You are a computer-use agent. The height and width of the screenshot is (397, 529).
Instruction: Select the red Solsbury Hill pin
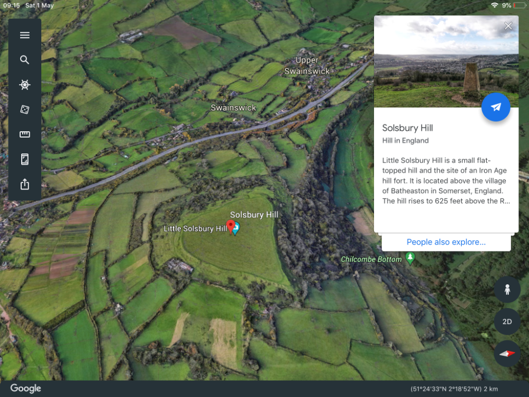pyautogui.click(x=231, y=227)
